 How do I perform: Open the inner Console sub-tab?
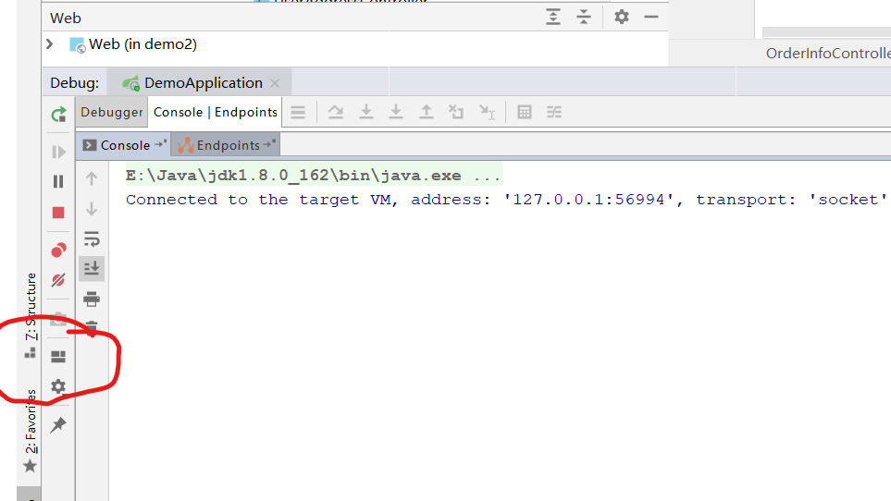pyautogui.click(x=124, y=145)
